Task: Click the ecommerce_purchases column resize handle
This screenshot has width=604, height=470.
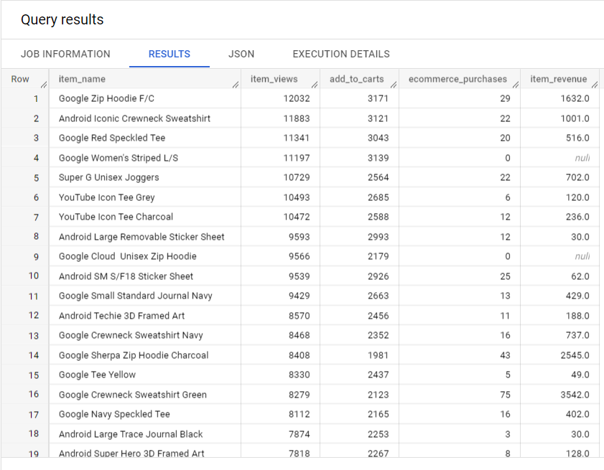Action: tap(515, 85)
